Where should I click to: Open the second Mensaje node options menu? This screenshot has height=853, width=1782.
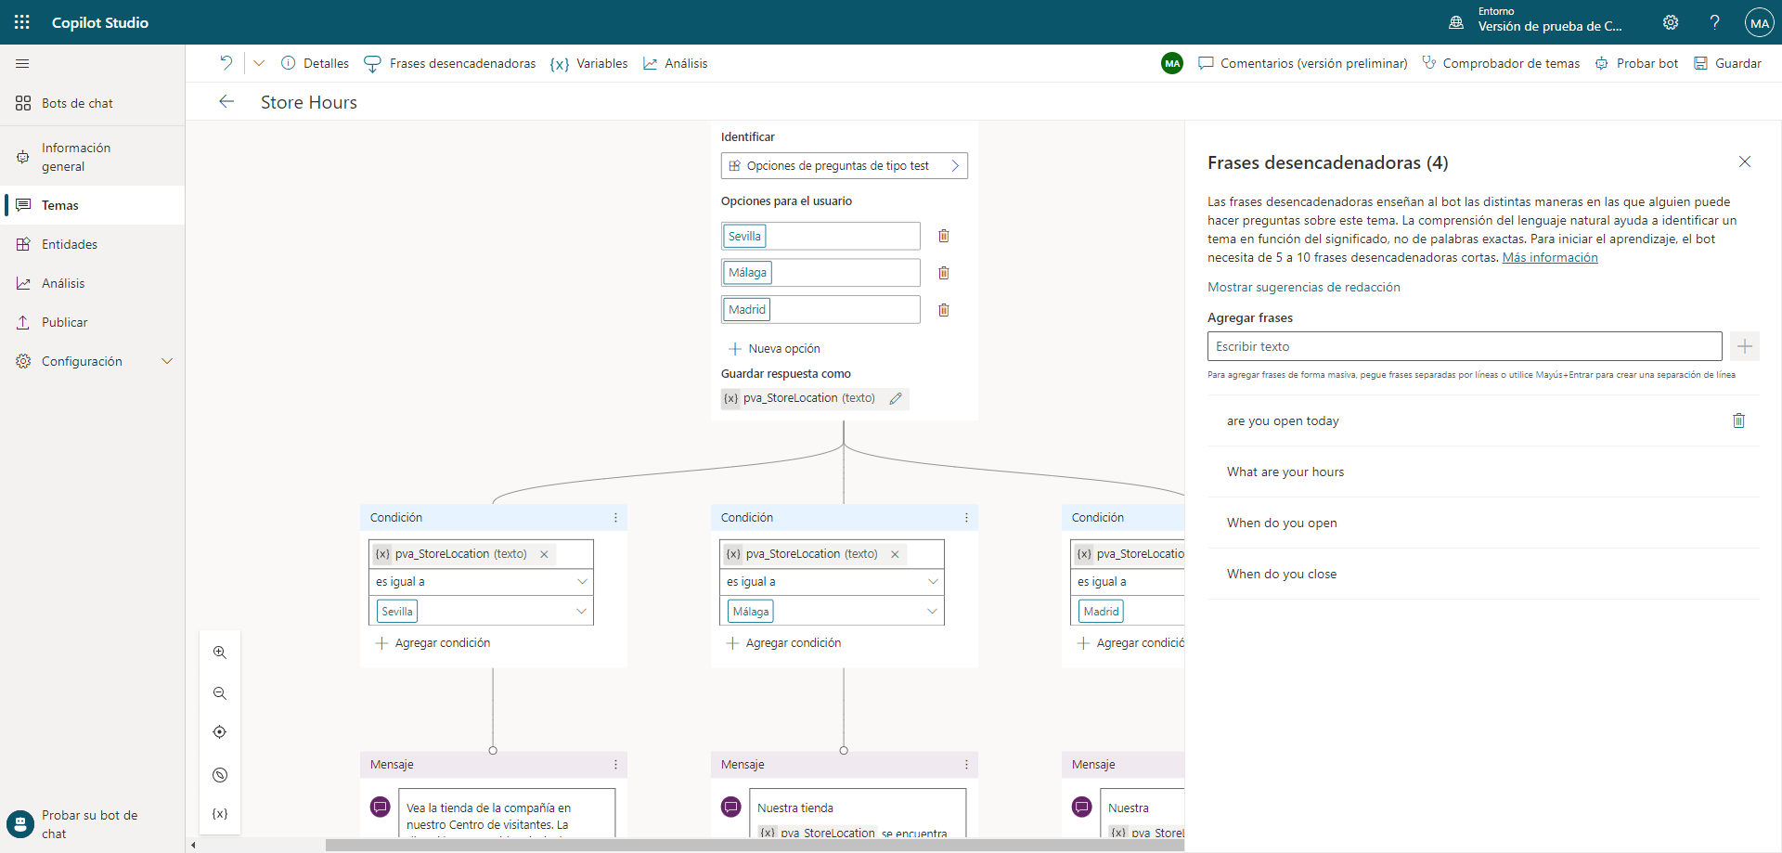point(966,765)
